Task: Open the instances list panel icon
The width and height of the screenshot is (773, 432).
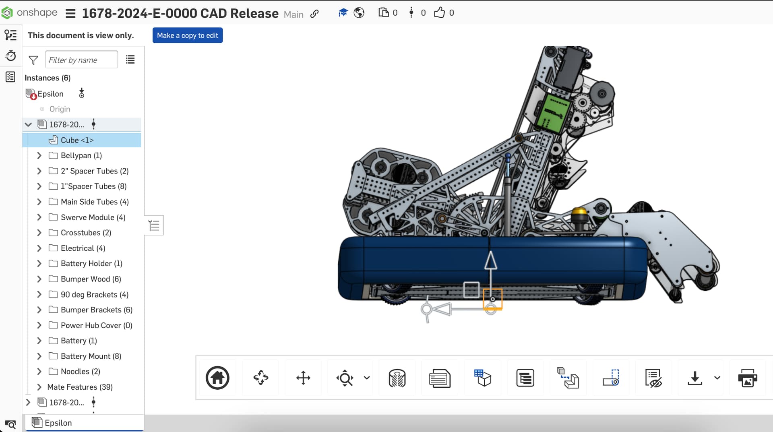Action: [x=10, y=35]
